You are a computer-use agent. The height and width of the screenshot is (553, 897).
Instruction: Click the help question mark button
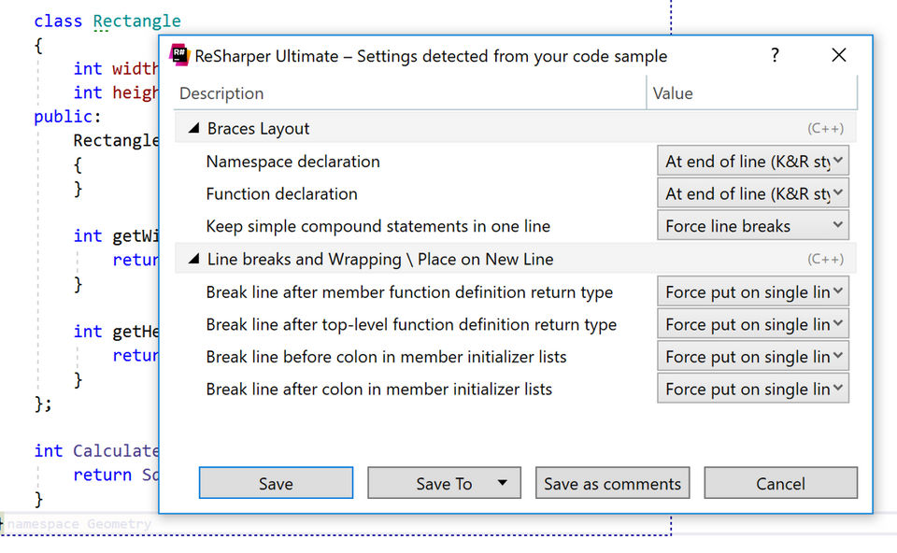(x=775, y=55)
